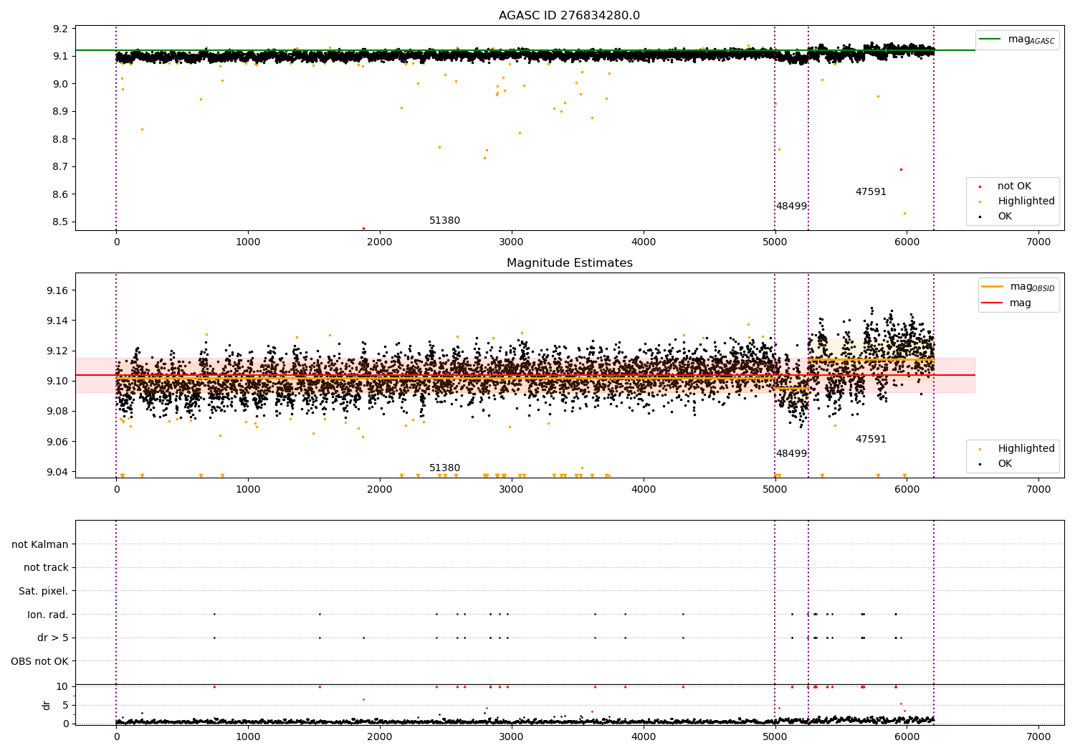Click the 5 tick label on the dr axis
Image resolution: width=1075 pixels, height=753 pixels.
click(65, 706)
